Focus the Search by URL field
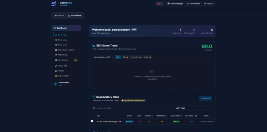Viewport: 267px width, 132px height. click(131, 108)
